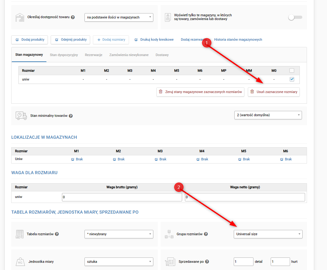This screenshot has height=270, width=327.
Task: Click Dodaj rozmiary button
Action: tap(111, 40)
